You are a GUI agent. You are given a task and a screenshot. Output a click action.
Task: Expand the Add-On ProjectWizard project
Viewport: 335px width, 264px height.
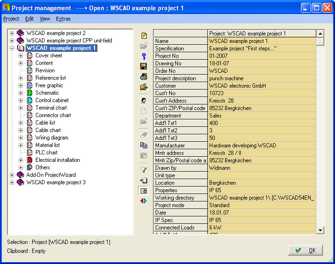(12, 175)
